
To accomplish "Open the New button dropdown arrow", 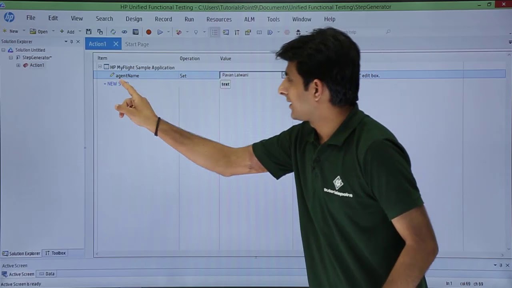I will coord(24,31).
